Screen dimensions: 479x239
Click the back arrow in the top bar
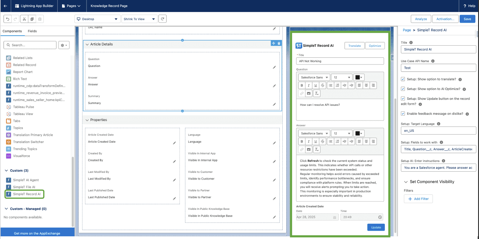(x=5, y=6)
